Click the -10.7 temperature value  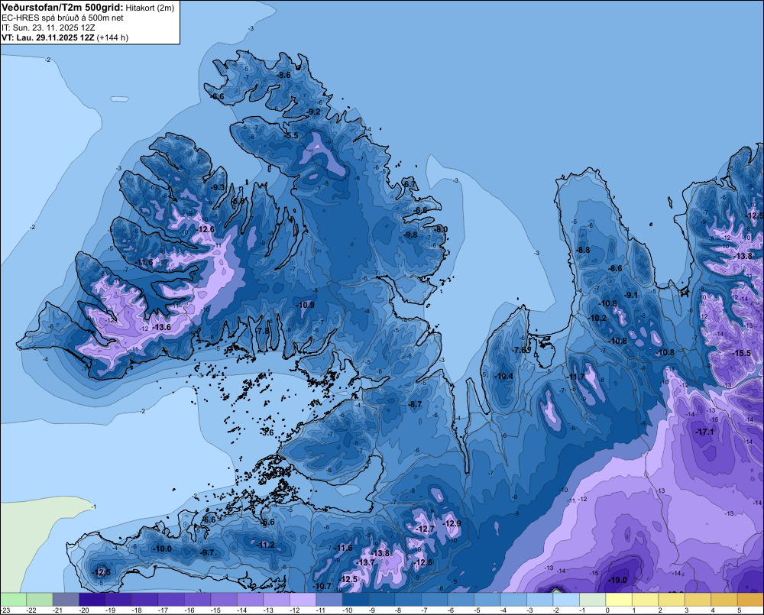(x=322, y=586)
